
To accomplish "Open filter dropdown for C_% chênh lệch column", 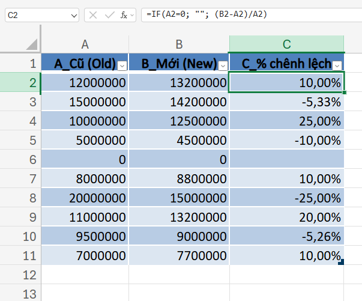I will pos(337,65).
